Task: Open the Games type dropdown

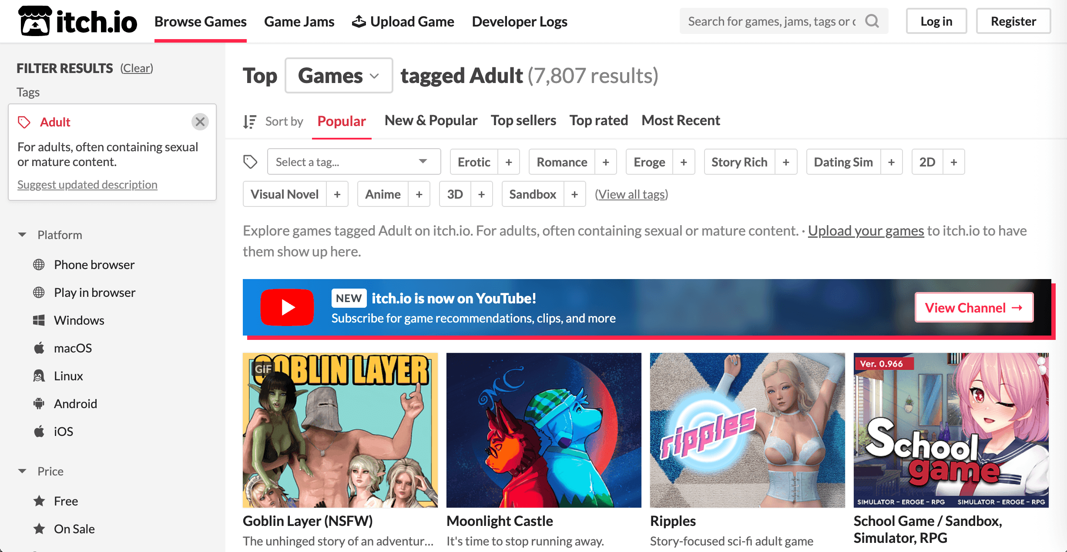Action: 339,76
